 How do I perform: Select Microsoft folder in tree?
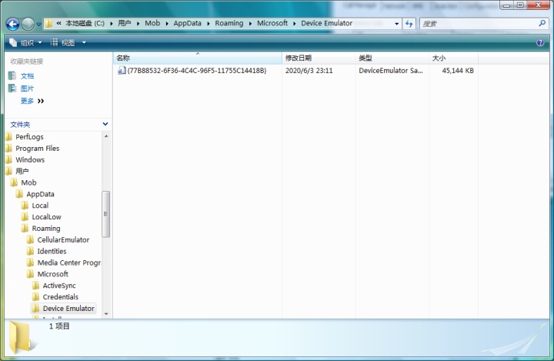click(x=52, y=274)
